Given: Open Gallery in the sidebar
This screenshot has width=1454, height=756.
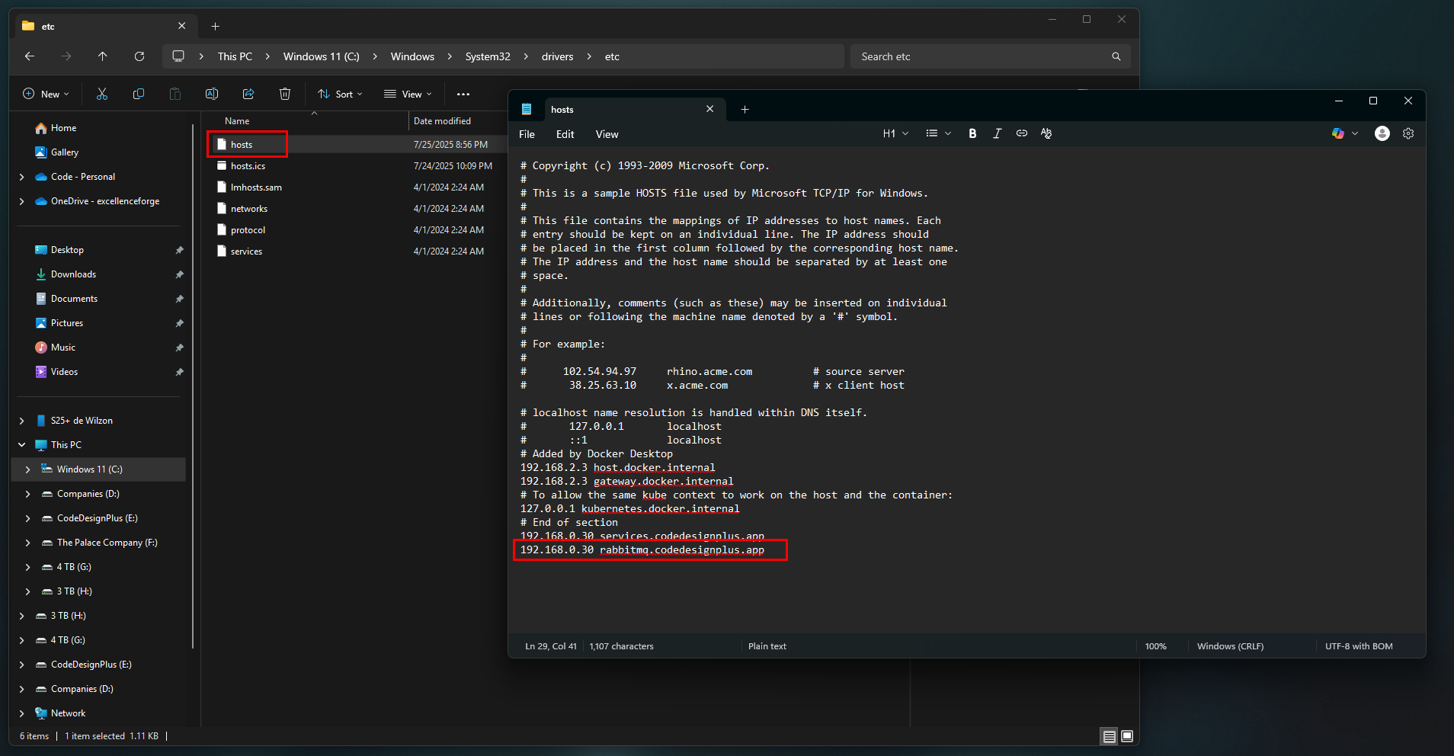Looking at the screenshot, I should 65,152.
